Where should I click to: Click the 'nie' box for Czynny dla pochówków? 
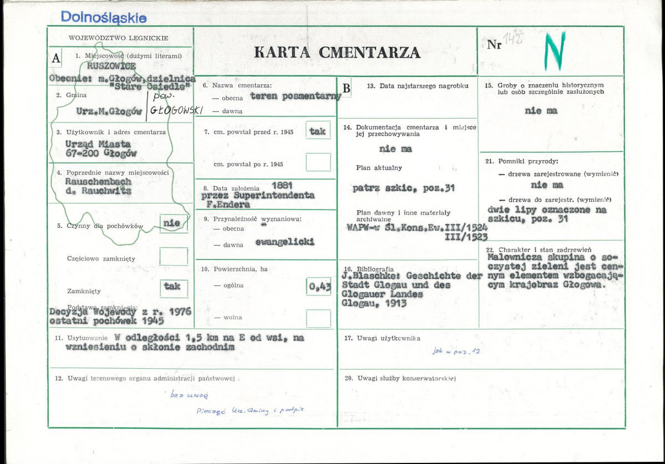(174, 223)
